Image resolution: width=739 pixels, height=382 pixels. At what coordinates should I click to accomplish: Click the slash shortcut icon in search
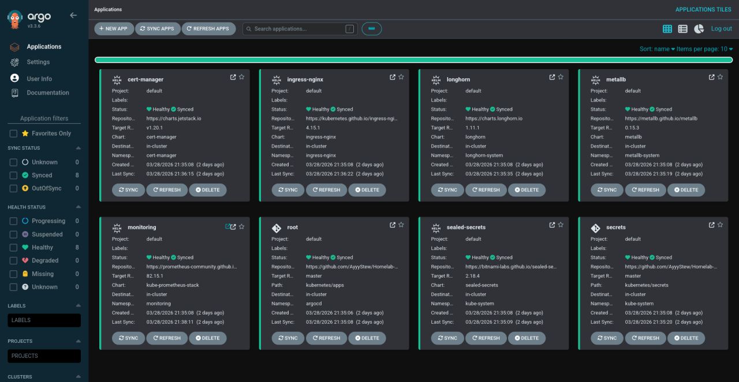tap(349, 29)
